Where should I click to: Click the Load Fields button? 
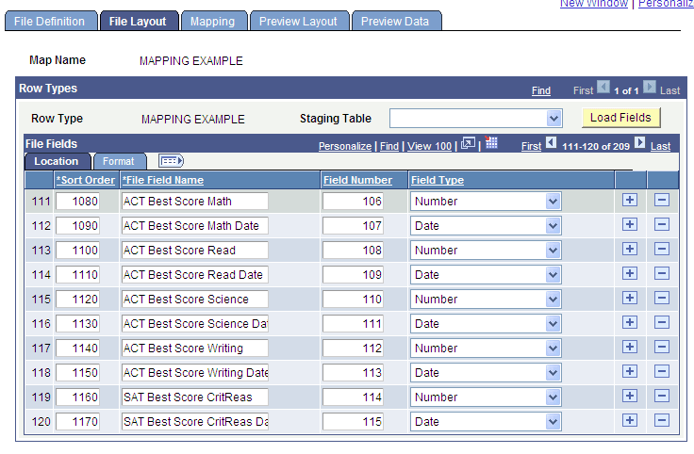coord(620,118)
